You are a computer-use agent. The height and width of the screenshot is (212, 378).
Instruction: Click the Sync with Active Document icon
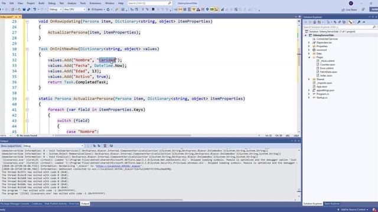coord(335,22)
